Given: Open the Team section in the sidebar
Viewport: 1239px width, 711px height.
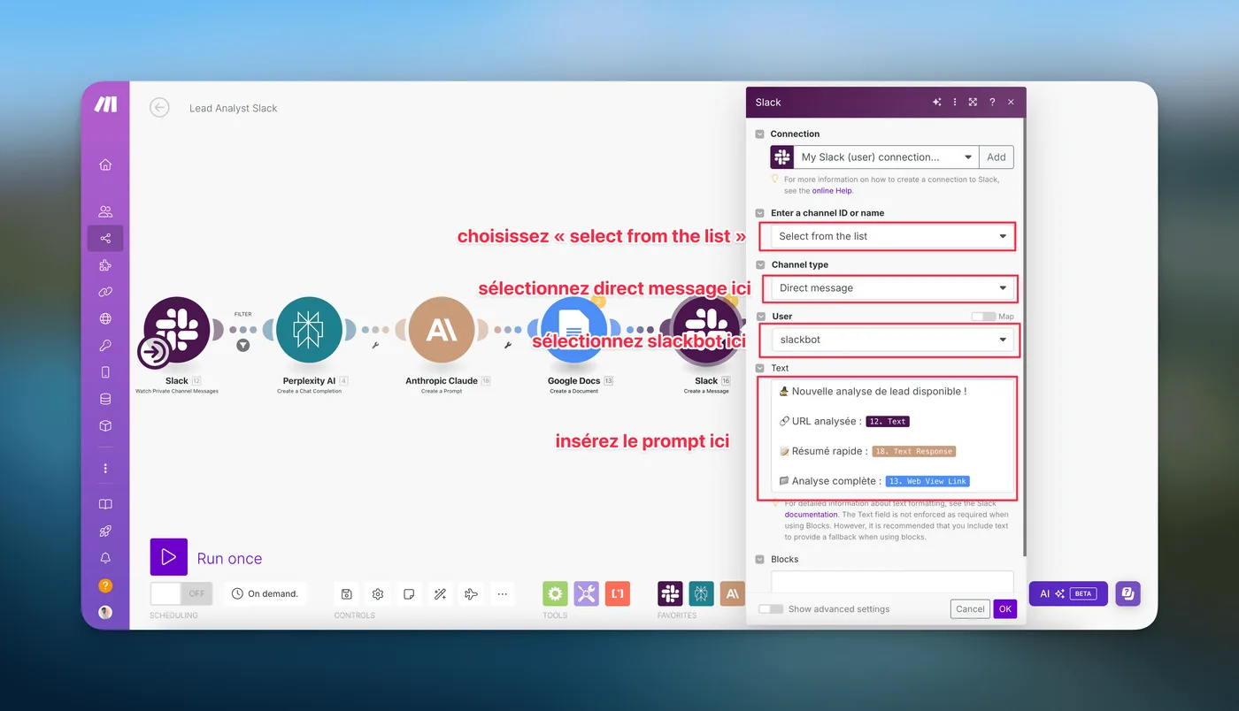Looking at the screenshot, I should pyautogui.click(x=105, y=211).
